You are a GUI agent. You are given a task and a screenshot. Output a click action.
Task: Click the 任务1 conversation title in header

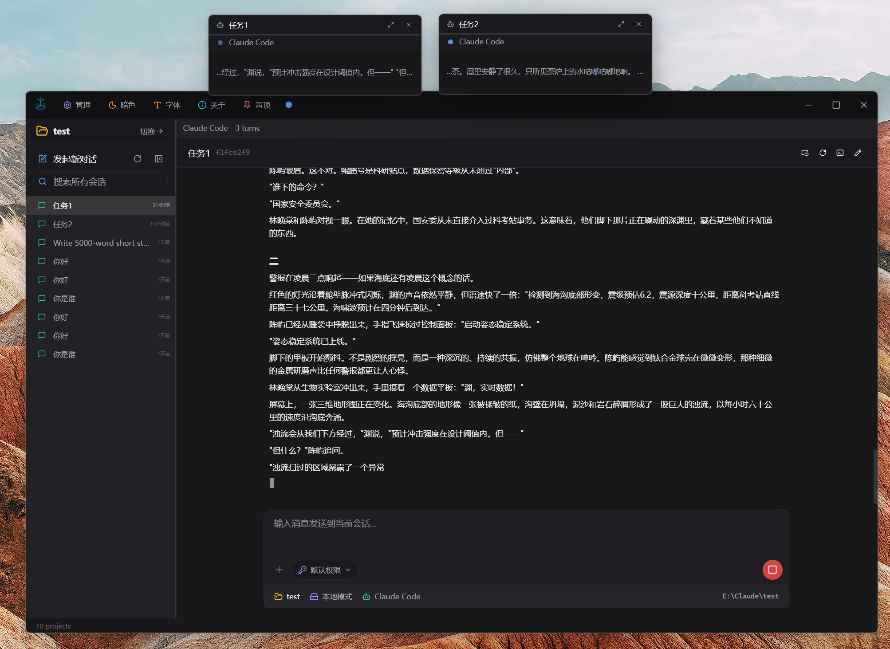[x=199, y=153]
